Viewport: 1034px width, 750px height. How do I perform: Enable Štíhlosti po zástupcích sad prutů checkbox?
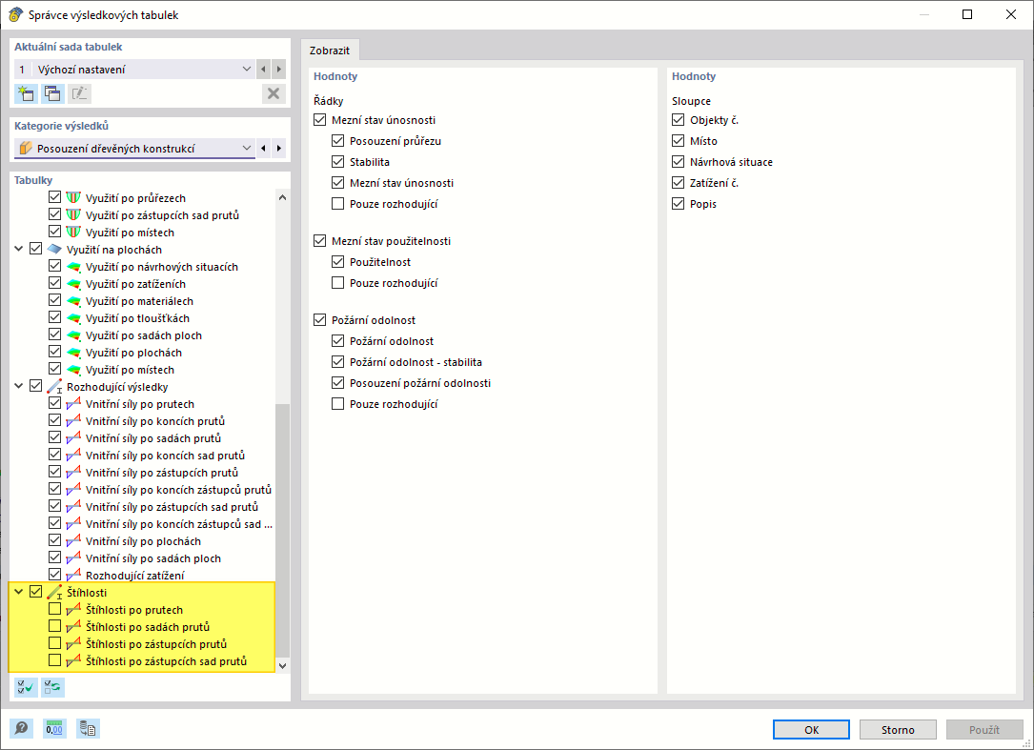54,660
